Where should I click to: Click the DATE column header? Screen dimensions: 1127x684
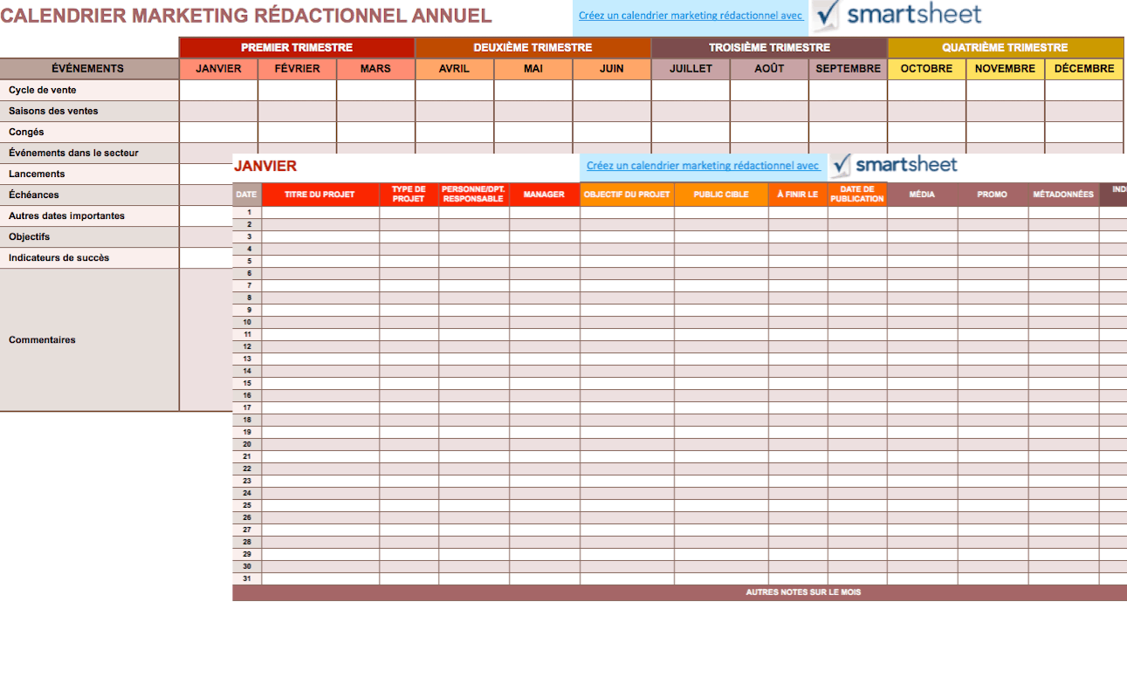click(247, 195)
